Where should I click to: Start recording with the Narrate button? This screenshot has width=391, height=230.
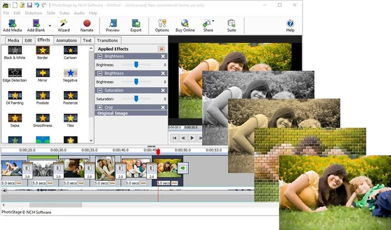(x=87, y=26)
